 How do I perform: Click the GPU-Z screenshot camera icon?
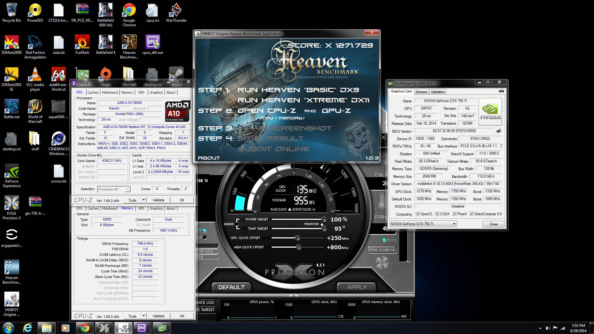coord(501,91)
